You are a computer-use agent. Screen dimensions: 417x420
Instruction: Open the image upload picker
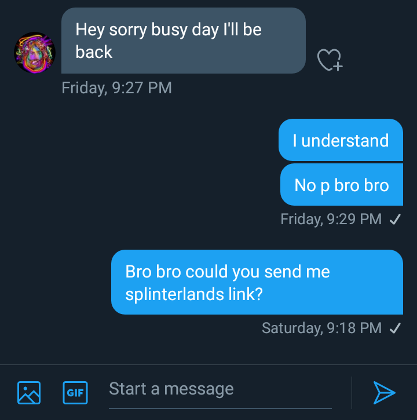click(29, 392)
